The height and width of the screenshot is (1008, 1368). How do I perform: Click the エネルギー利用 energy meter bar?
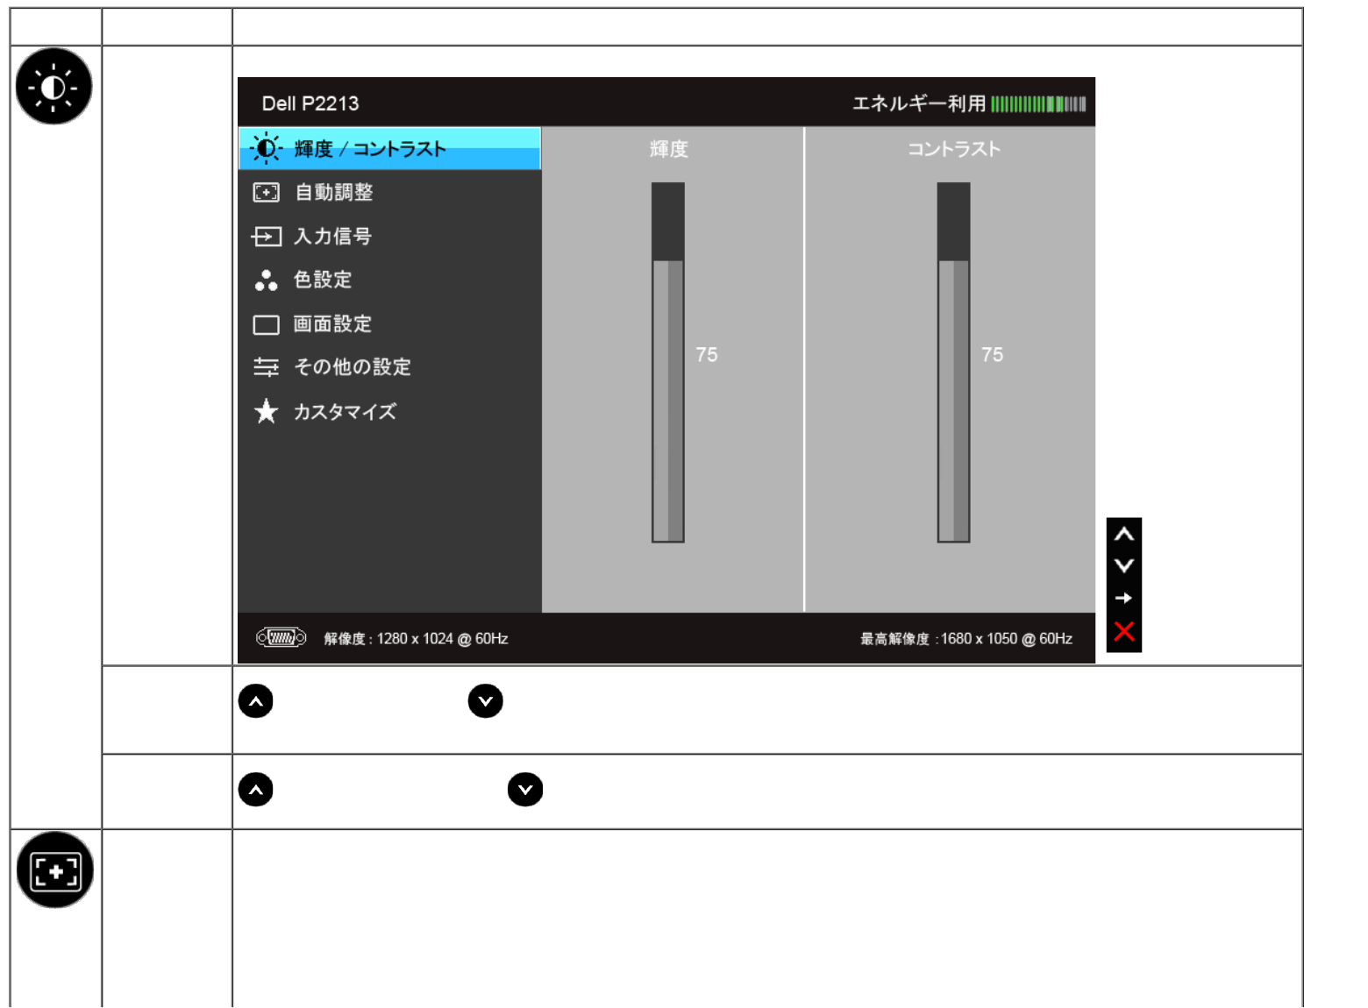pos(1038,104)
